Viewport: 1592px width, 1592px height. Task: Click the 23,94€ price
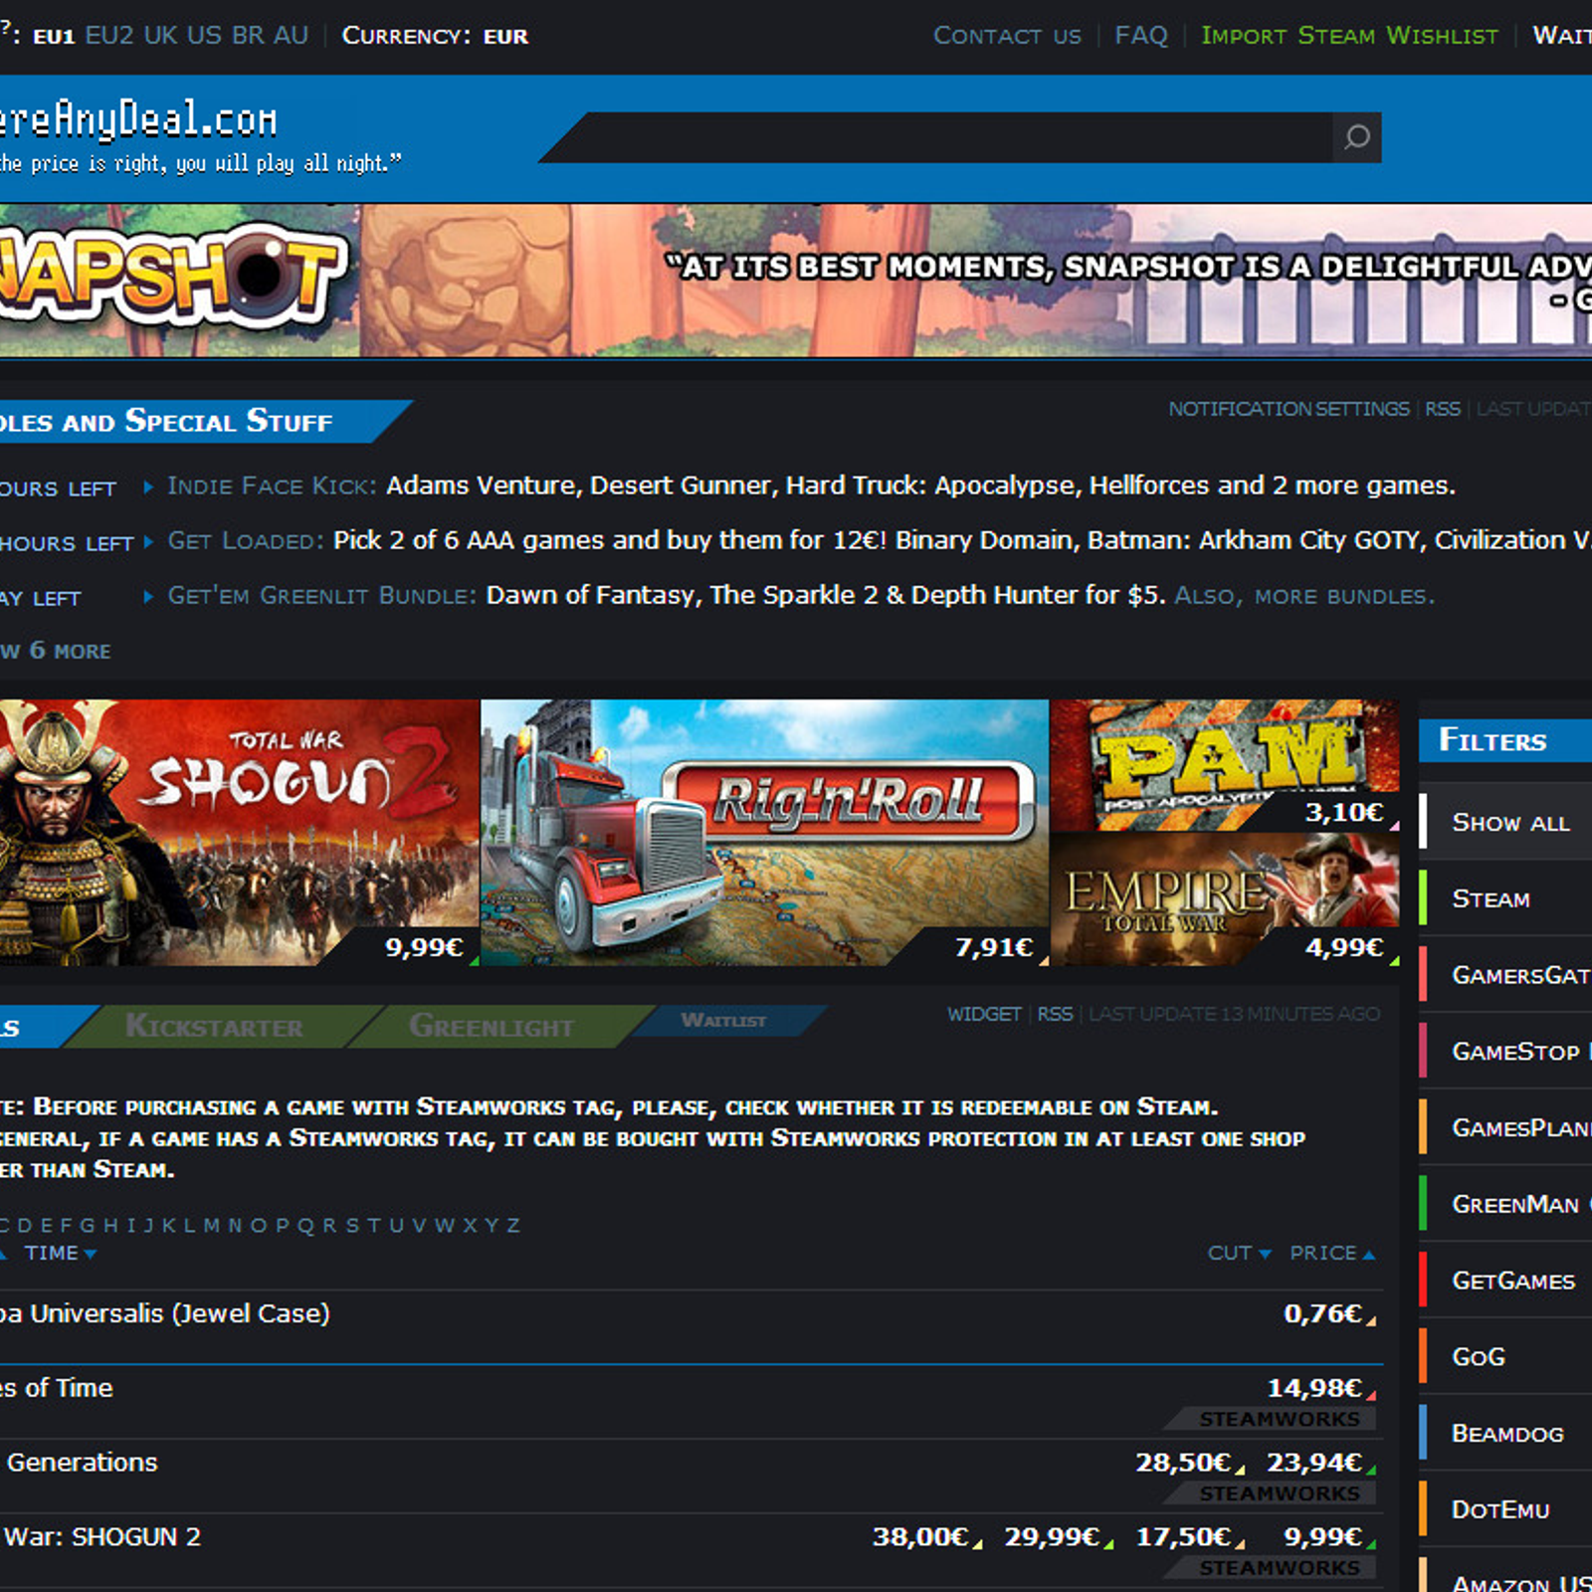[x=1314, y=1463]
